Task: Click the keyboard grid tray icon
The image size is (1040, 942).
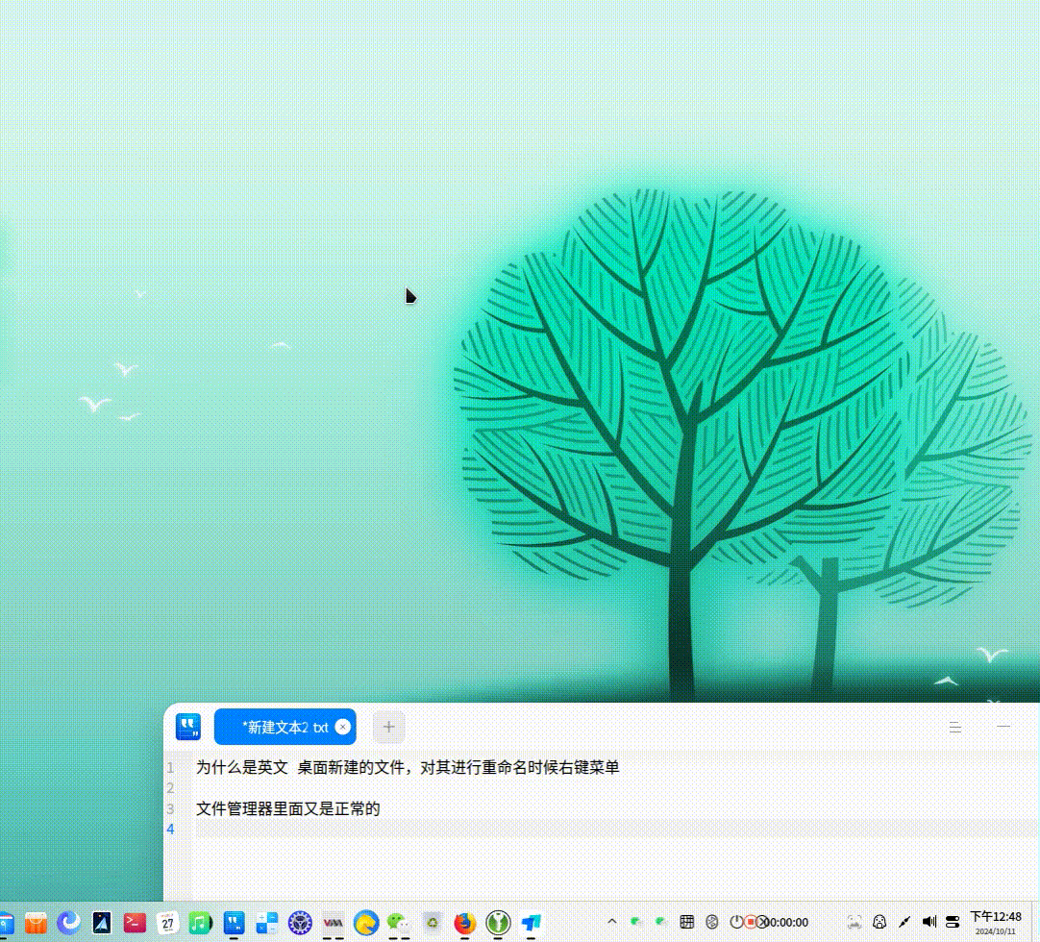Action: [687, 922]
